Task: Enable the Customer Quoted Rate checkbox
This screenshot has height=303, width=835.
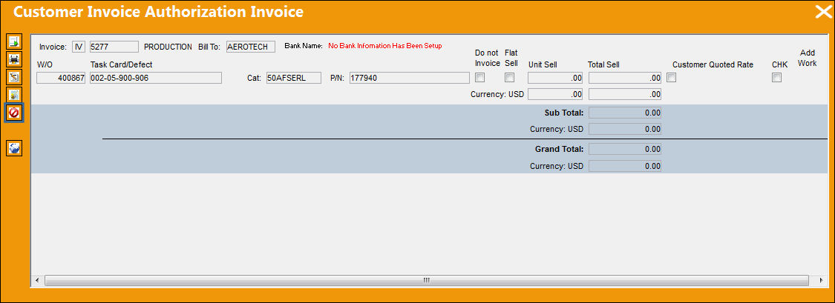Action: pos(672,78)
